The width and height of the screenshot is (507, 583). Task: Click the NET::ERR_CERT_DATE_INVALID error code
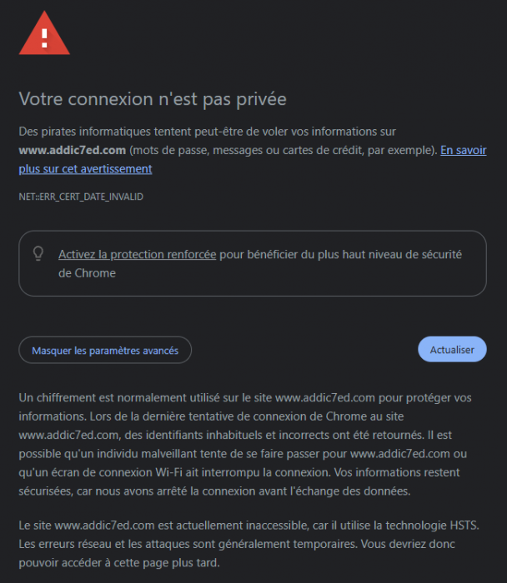pos(81,197)
